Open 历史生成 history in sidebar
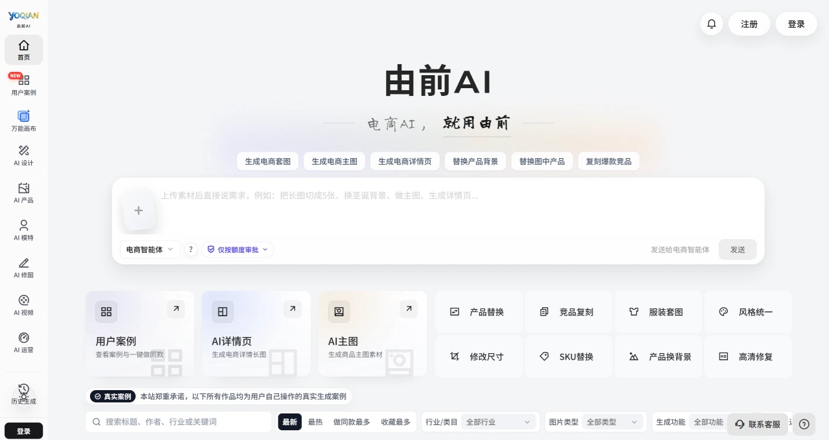Viewport: 829px width, 440px height. [23, 394]
